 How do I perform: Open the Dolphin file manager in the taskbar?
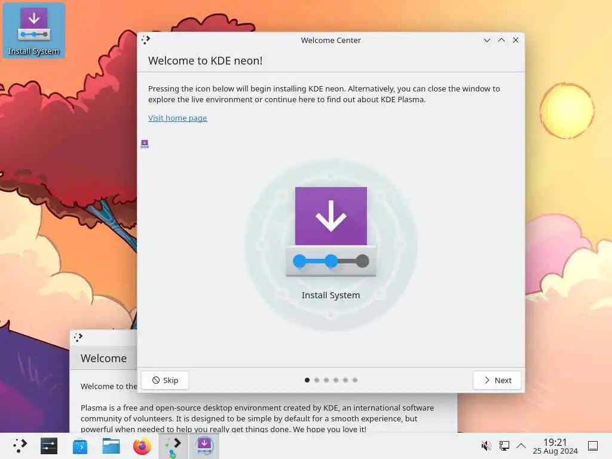[x=111, y=446]
